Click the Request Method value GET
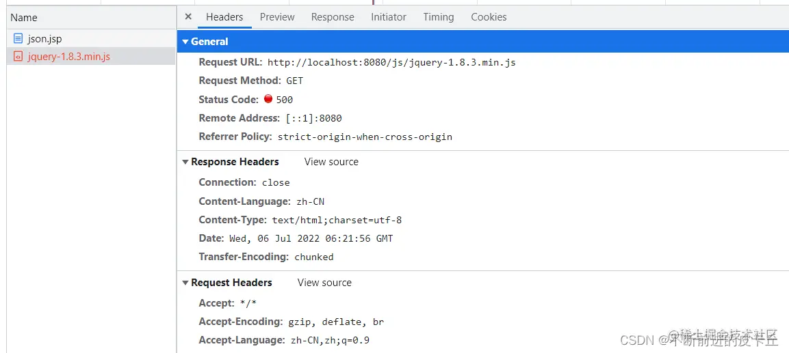This screenshot has width=789, height=353. pyautogui.click(x=295, y=81)
